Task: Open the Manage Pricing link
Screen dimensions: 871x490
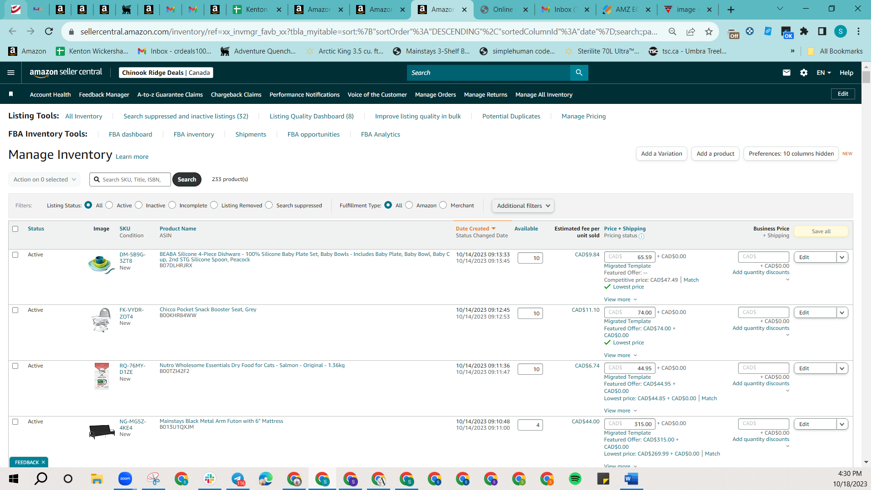Action: click(583, 116)
